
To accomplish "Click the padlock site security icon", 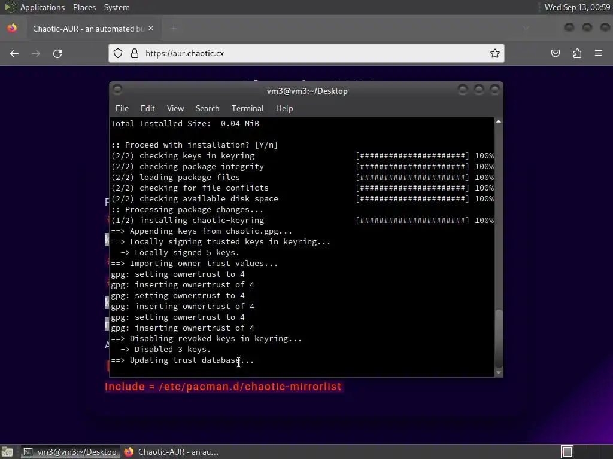I will 135,53.
